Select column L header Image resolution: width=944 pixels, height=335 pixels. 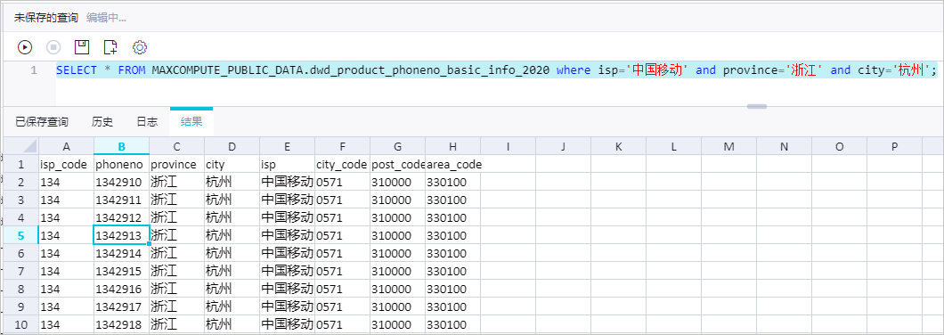673,146
